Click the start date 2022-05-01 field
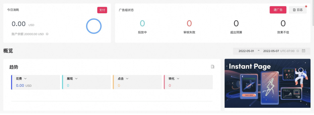Image resolution: width=314 pixels, height=115 pixels. 246,51
